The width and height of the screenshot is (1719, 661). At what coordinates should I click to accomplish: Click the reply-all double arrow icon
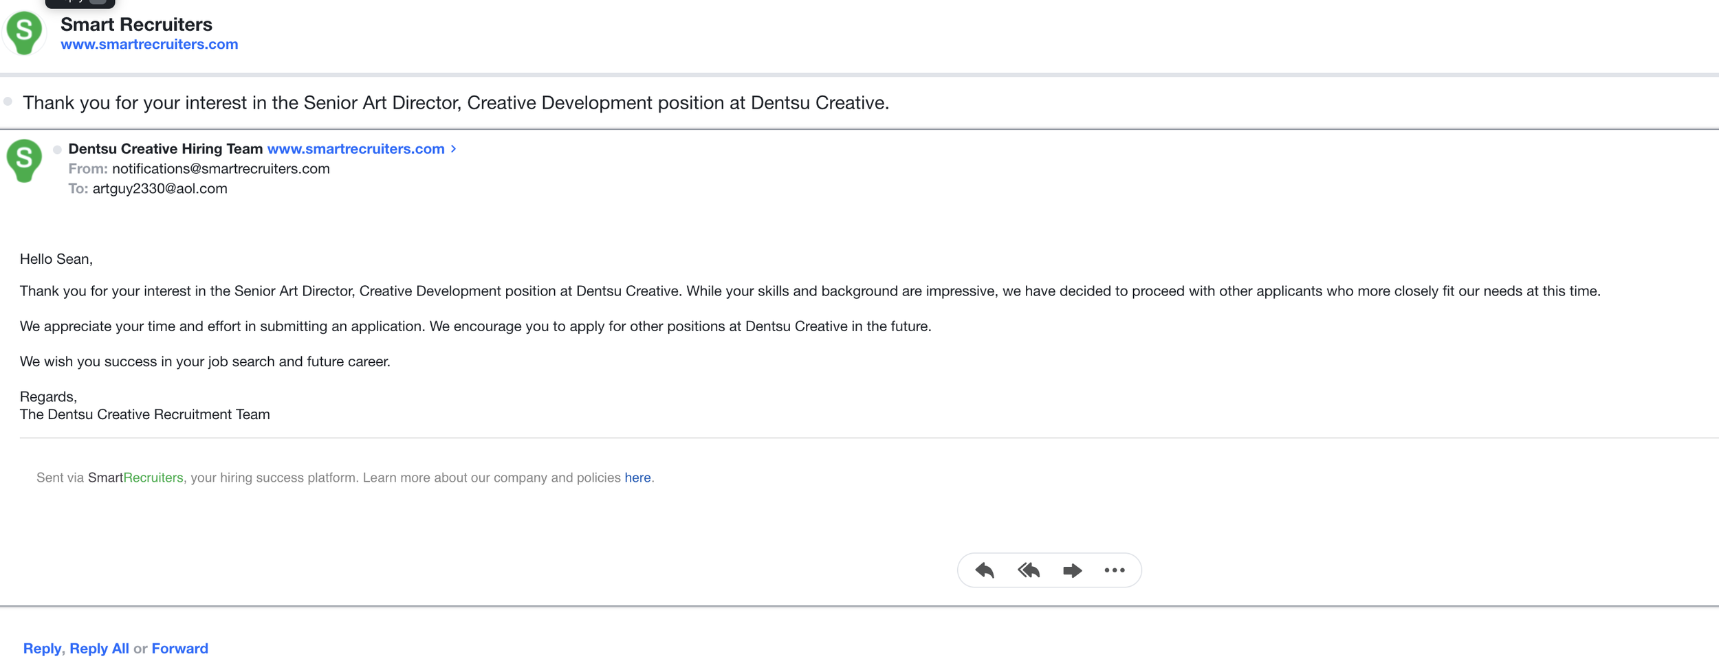tap(1029, 570)
